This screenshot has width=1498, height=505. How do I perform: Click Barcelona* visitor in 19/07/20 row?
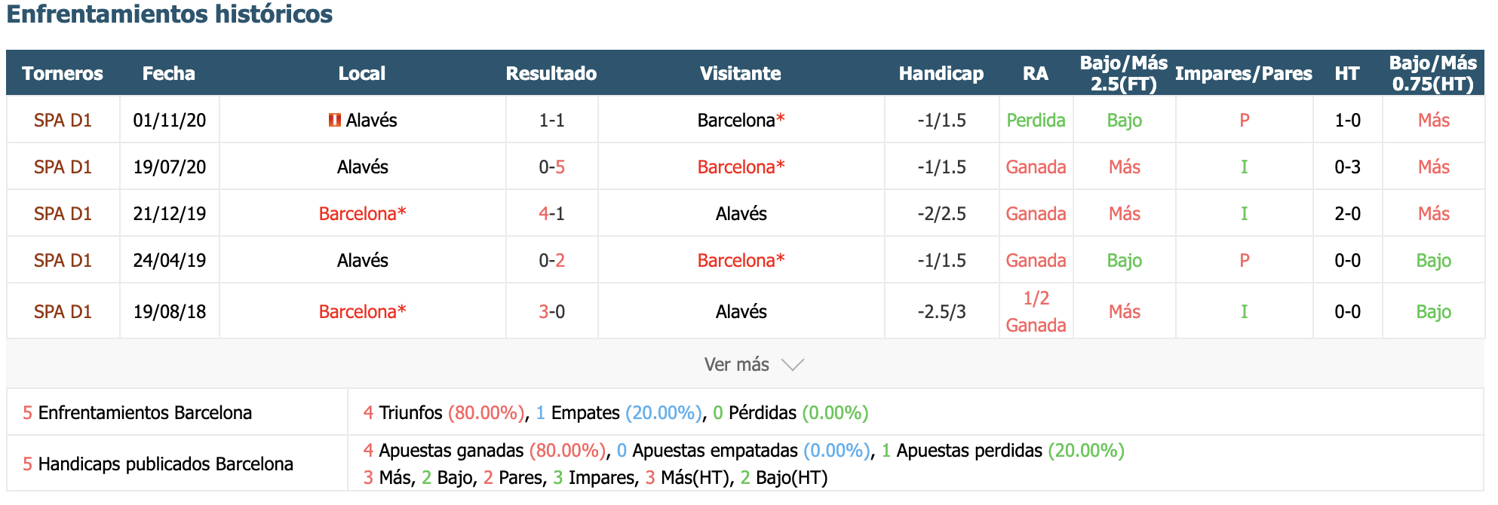[741, 167]
